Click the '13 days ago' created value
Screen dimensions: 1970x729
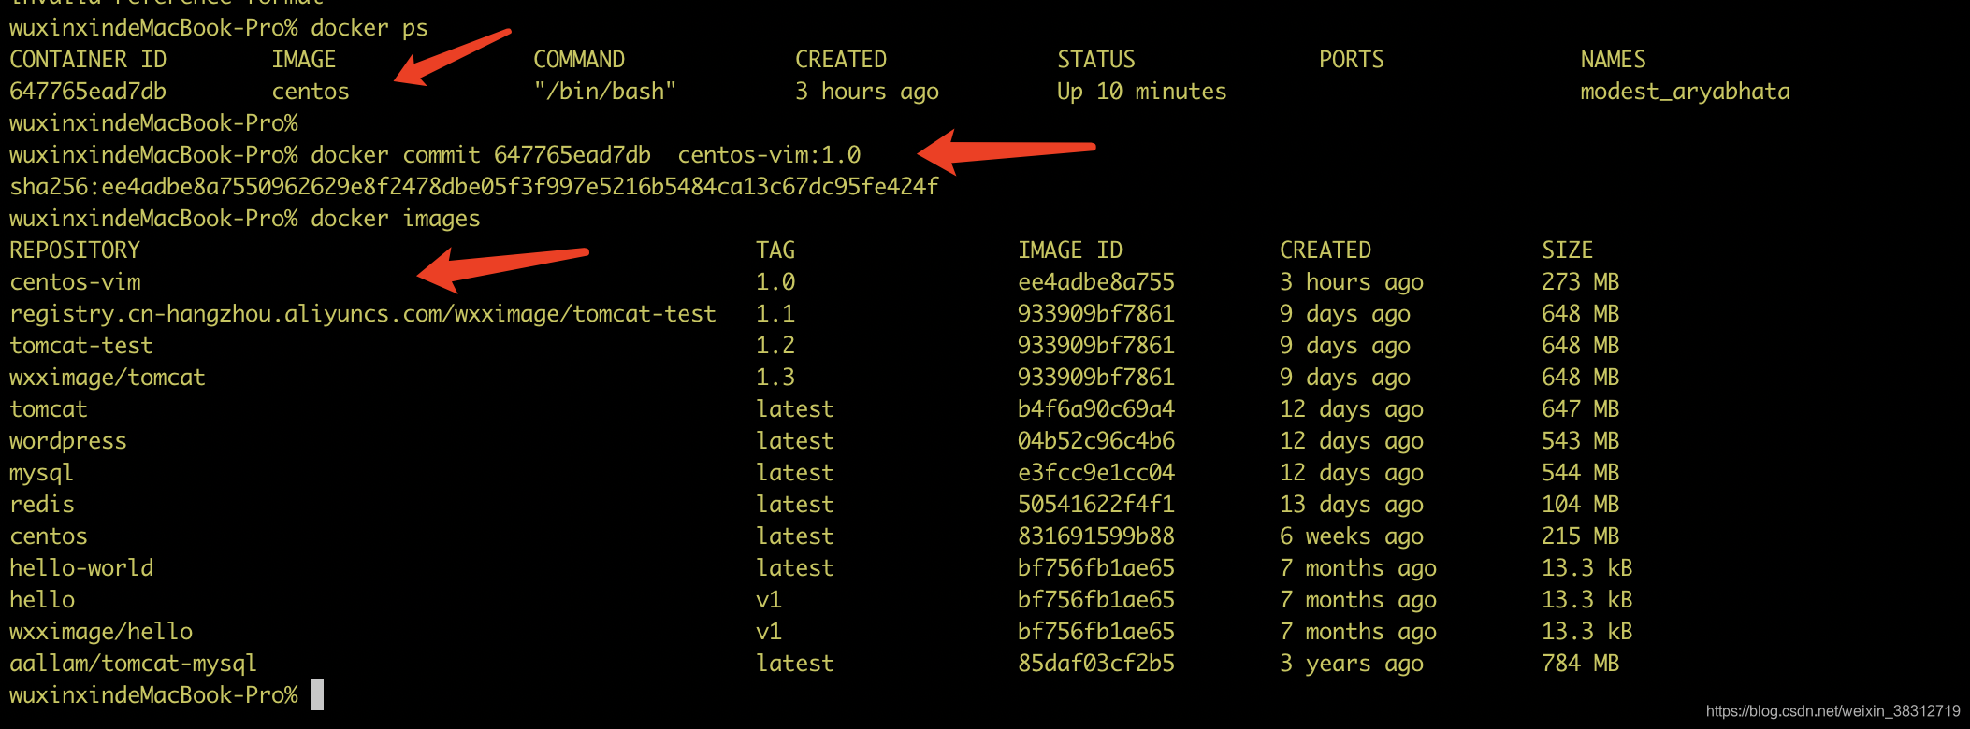click(1351, 505)
